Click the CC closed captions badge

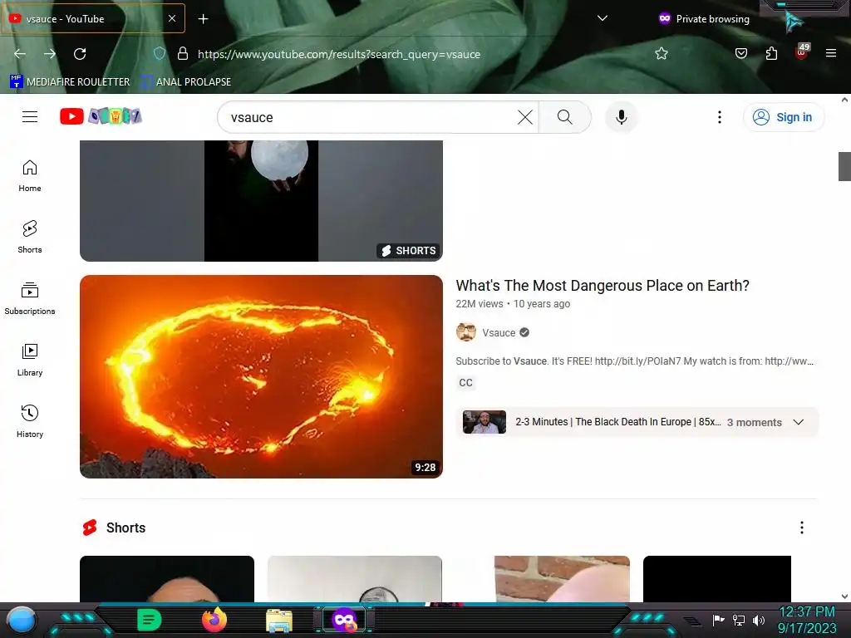click(x=465, y=382)
